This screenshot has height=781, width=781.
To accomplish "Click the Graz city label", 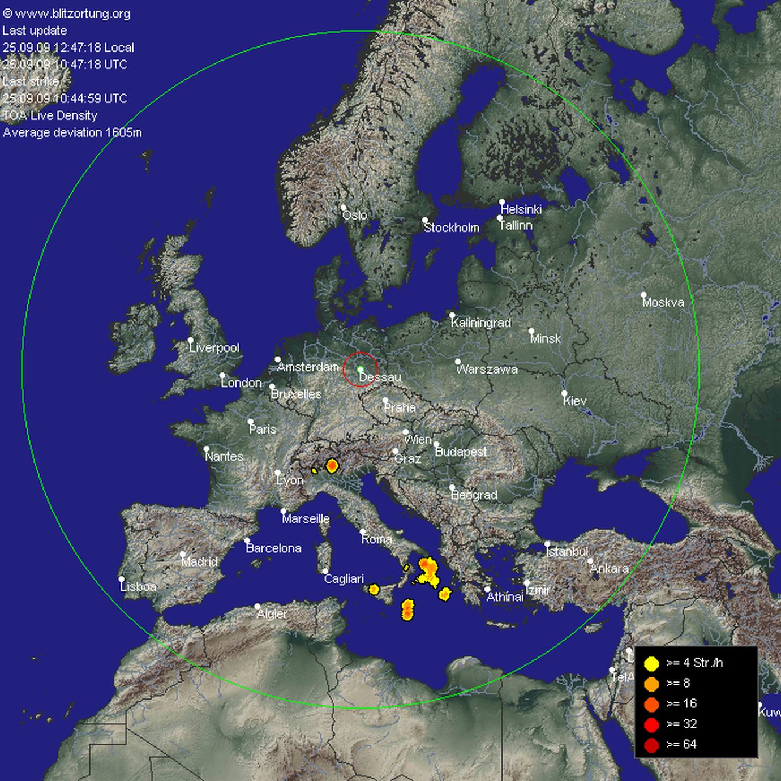I will [x=408, y=458].
